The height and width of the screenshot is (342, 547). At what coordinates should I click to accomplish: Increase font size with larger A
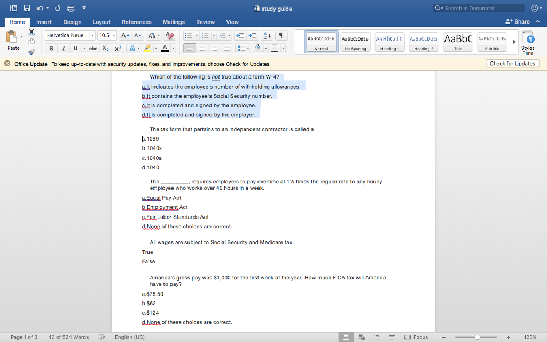click(x=125, y=35)
